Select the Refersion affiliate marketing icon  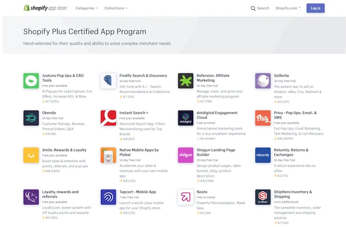click(186, 81)
